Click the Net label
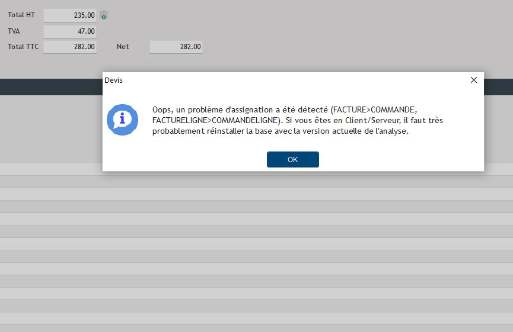The image size is (513, 332). (x=123, y=47)
